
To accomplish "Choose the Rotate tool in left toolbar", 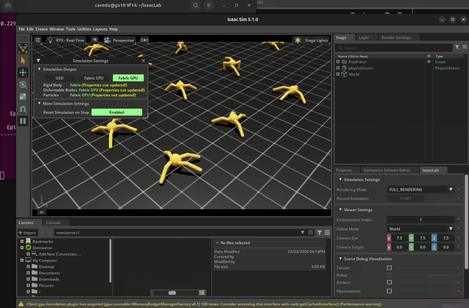I will coord(23,85).
